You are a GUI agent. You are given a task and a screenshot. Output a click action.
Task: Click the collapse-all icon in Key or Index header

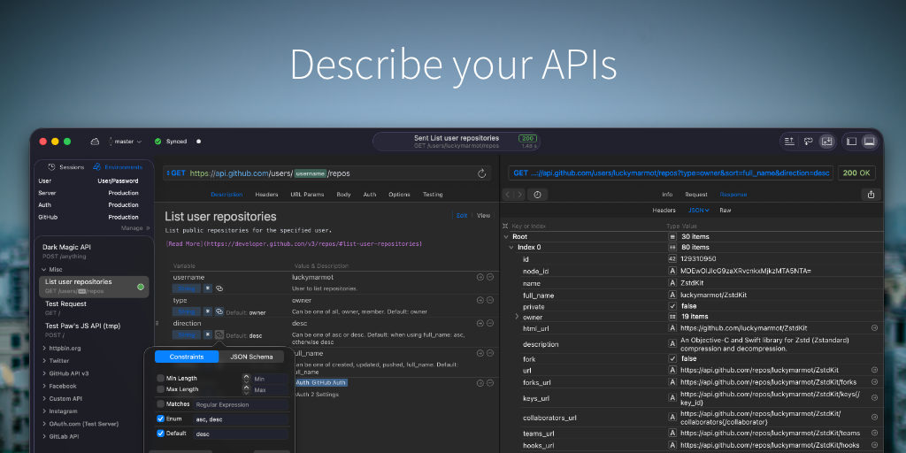(x=505, y=226)
